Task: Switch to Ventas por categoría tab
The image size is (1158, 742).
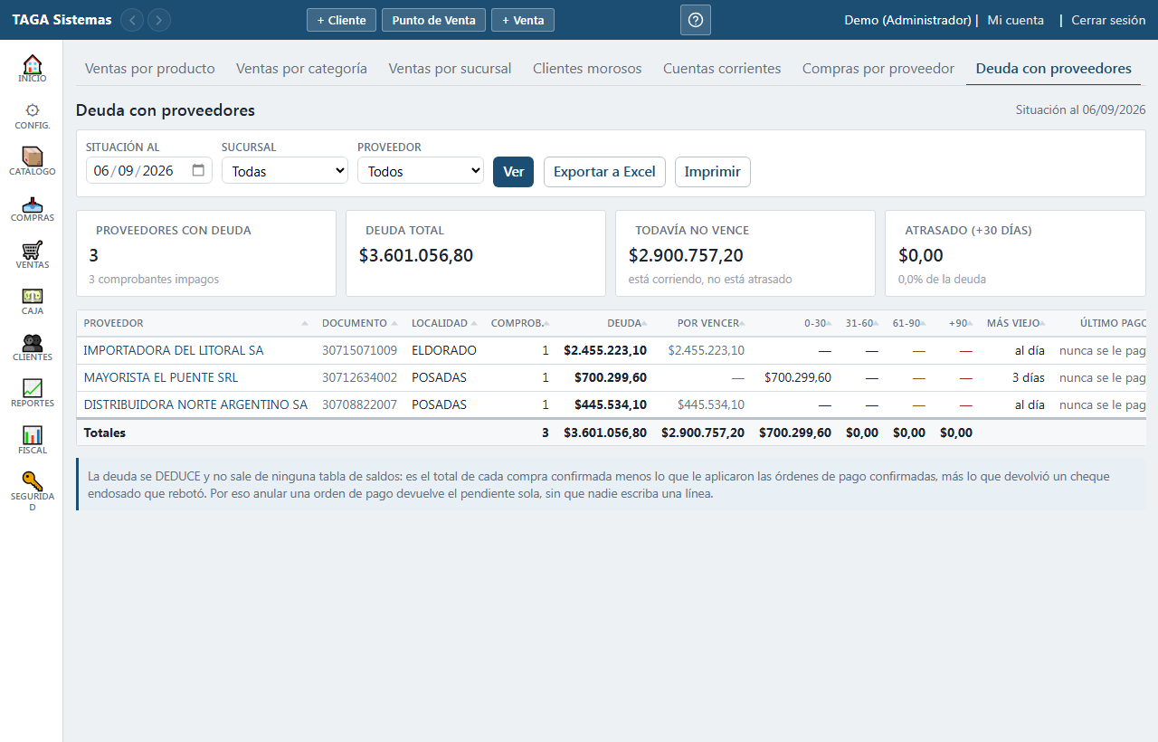Action: [301, 68]
